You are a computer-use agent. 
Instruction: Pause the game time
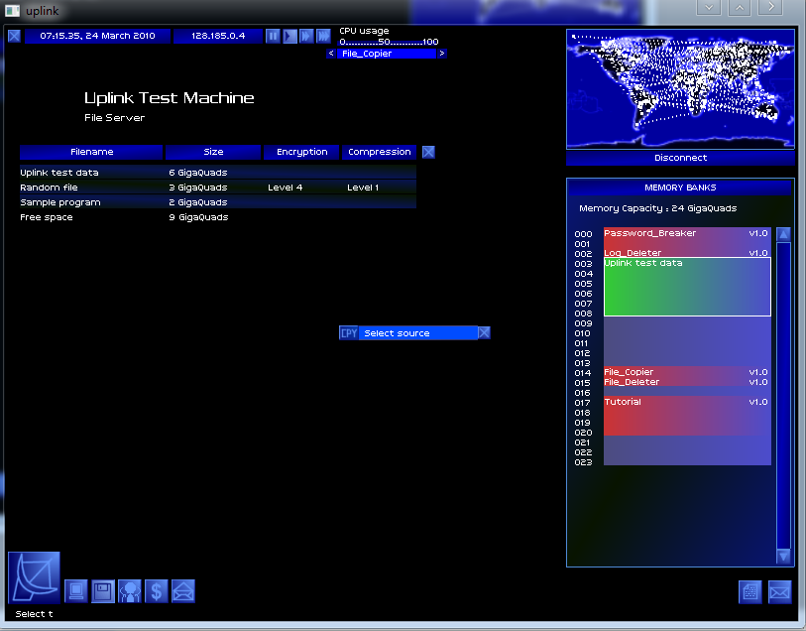[x=273, y=36]
